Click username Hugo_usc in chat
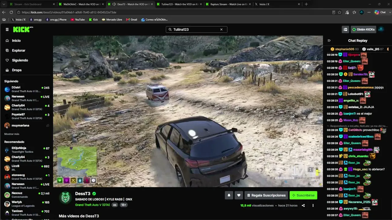 point(360,169)
